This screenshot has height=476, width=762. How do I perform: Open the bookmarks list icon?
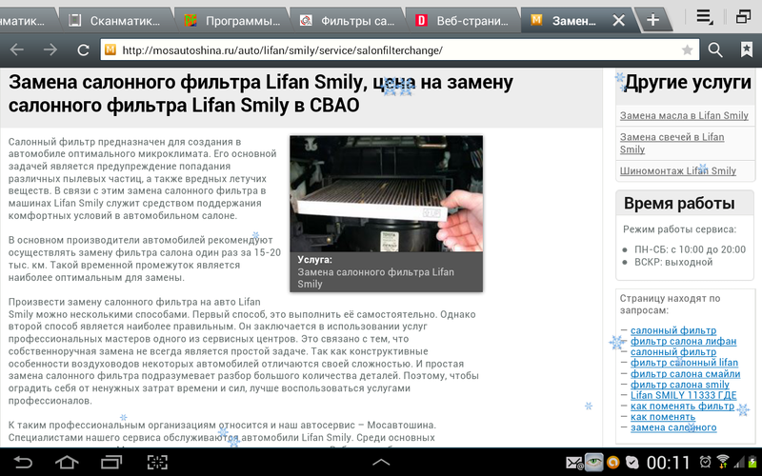click(x=746, y=50)
